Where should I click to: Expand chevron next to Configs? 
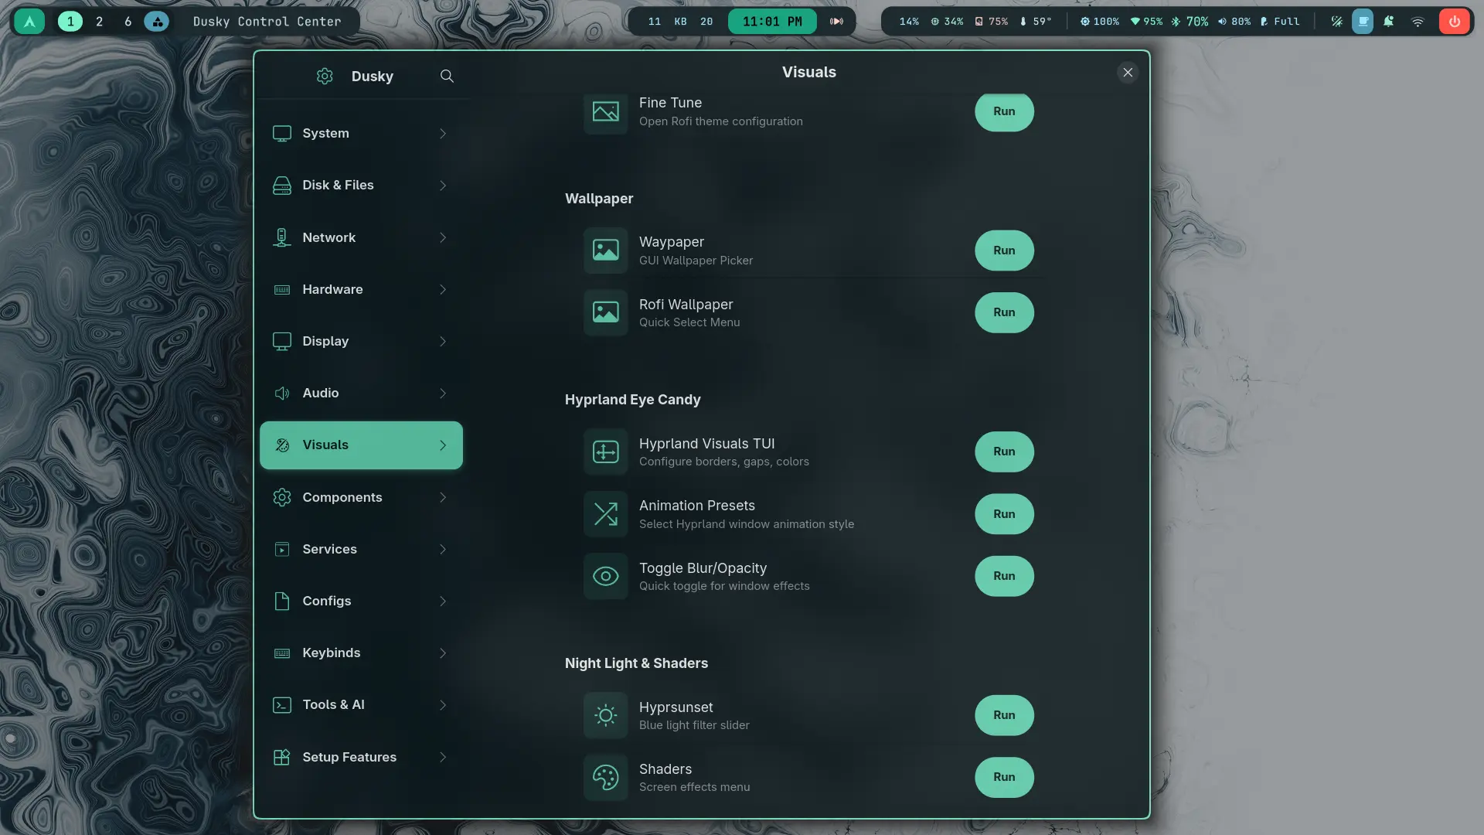(443, 601)
